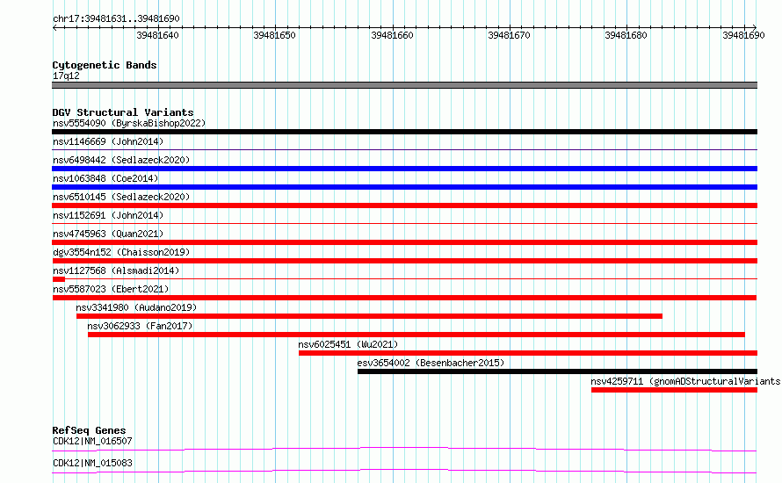
Task: Select nsv5587023 (Ebert2021) label
Action: point(111,289)
